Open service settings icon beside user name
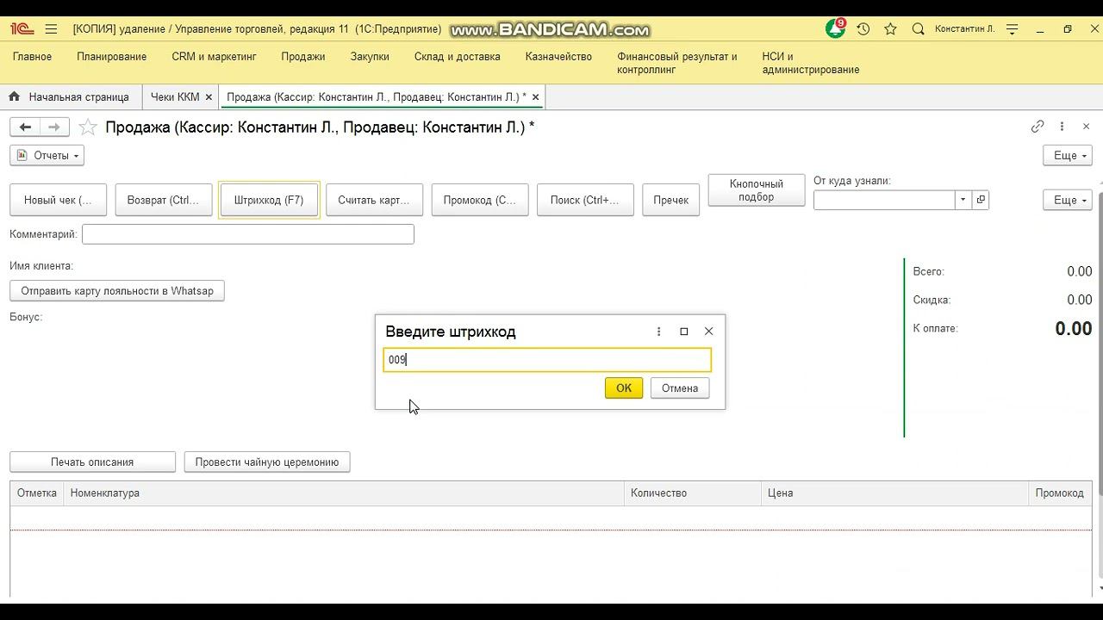This screenshot has height=620, width=1103. coord(1013,29)
